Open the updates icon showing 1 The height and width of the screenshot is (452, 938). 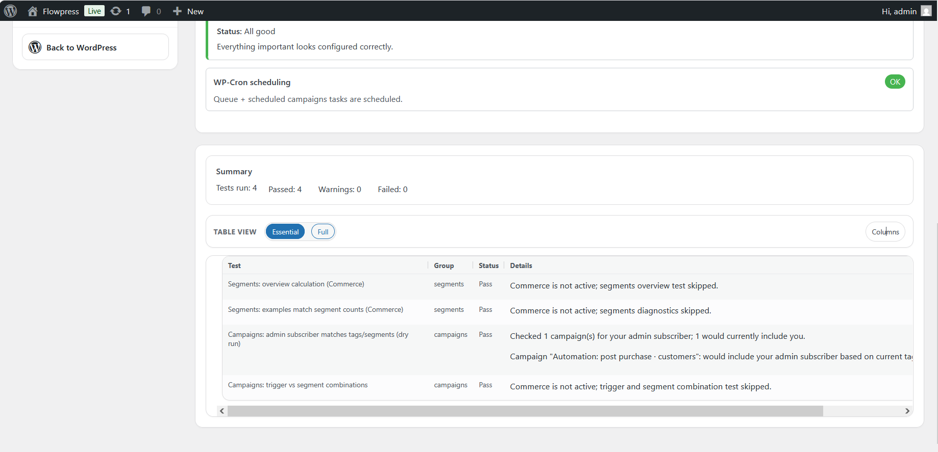(116, 11)
